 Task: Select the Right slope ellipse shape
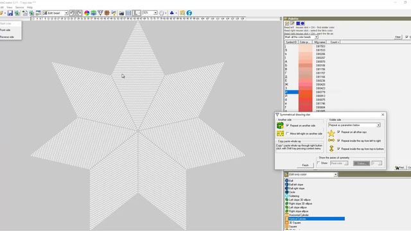coord(299,211)
